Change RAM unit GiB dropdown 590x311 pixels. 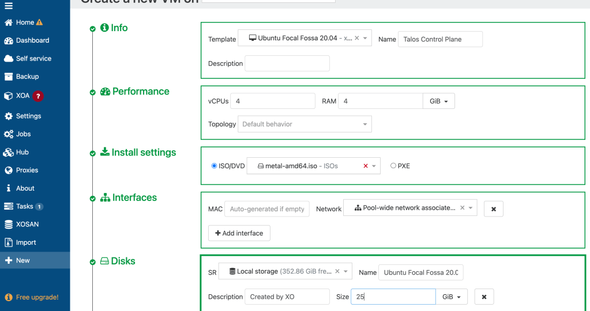pos(438,101)
